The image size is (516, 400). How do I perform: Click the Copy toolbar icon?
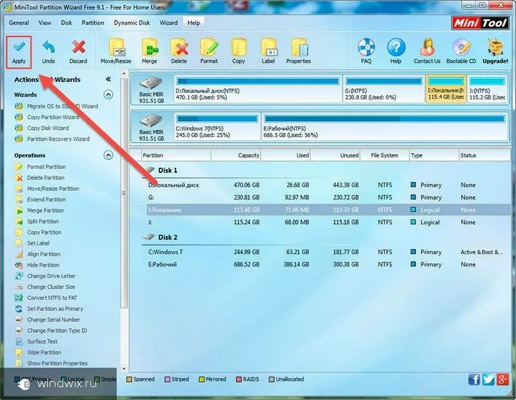point(238,52)
